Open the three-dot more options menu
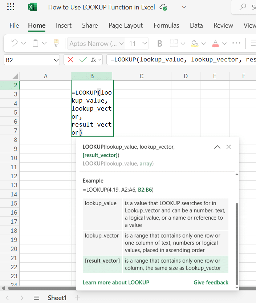256x303 pixels. click(x=236, y=44)
